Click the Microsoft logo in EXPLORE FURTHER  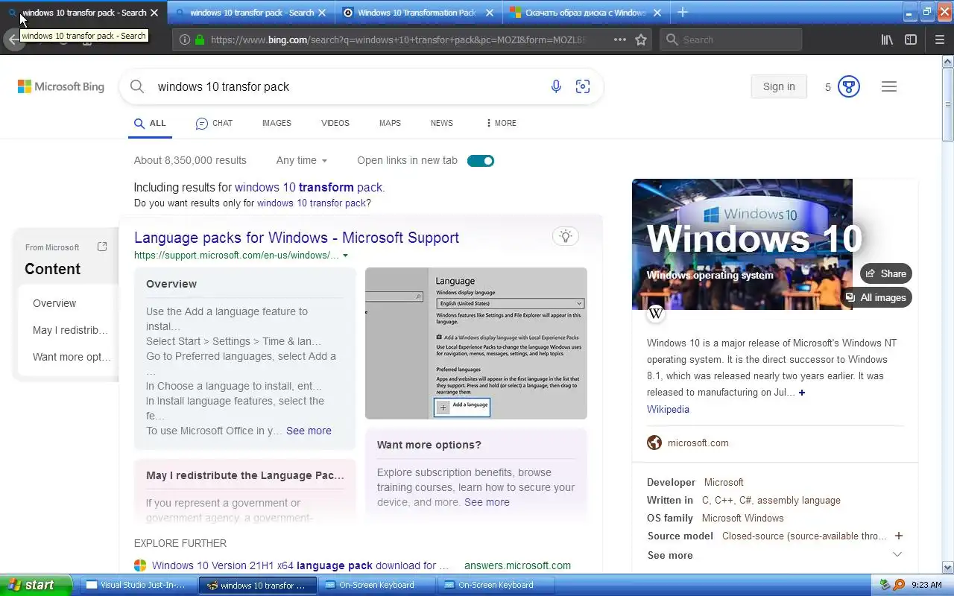pos(140,565)
